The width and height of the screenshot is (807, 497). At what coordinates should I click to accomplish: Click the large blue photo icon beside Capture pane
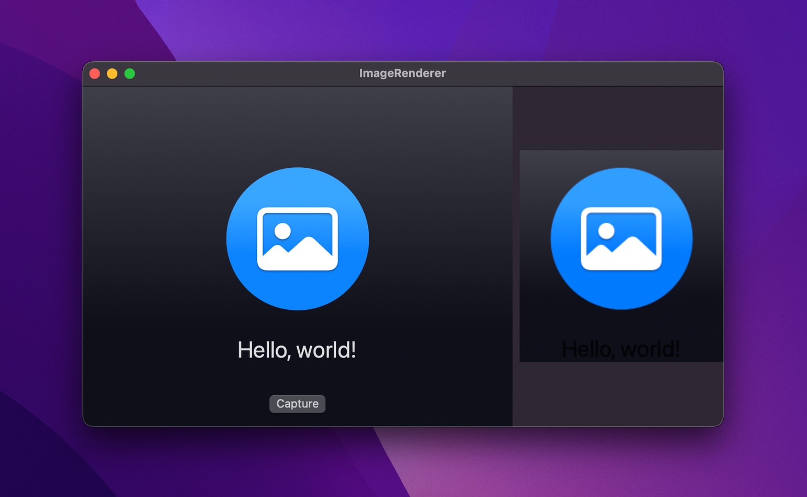pyautogui.click(x=298, y=239)
